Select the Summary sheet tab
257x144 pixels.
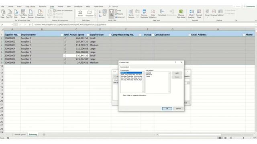coord(33,134)
